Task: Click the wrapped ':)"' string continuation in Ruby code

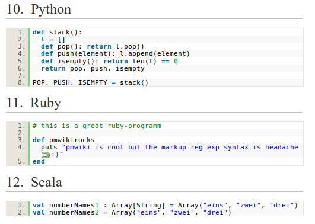Action: tap(58, 155)
